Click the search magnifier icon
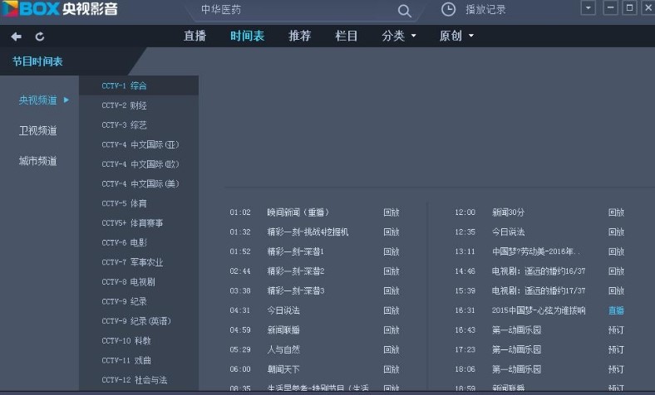This screenshot has width=655, height=395. pyautogui.click(x=404, y=11)
